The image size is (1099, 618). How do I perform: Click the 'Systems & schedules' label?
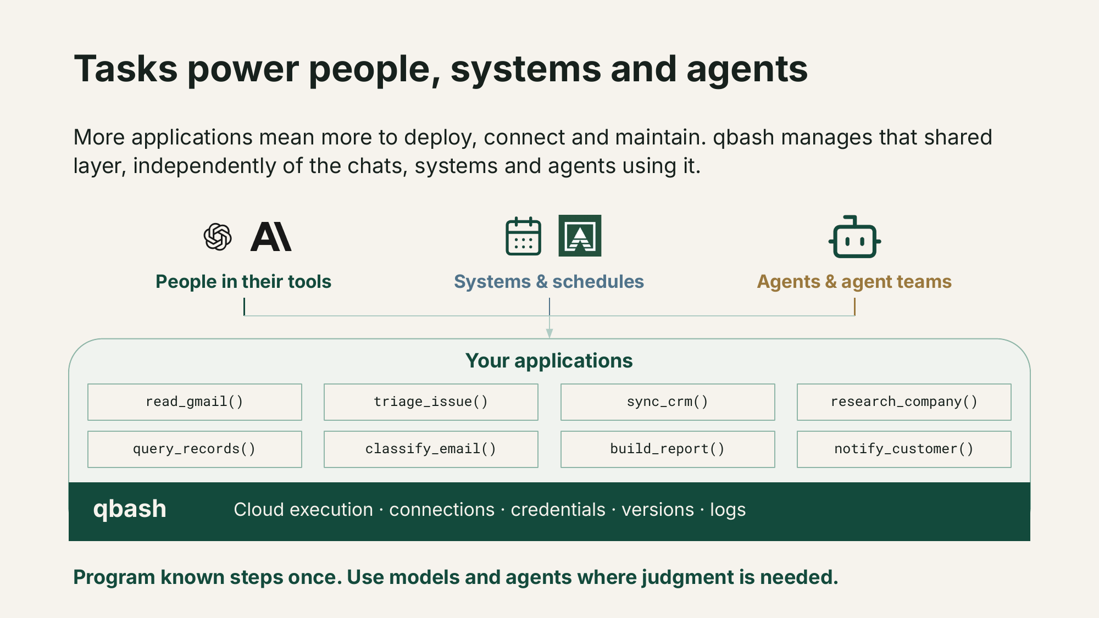point(549,281)
